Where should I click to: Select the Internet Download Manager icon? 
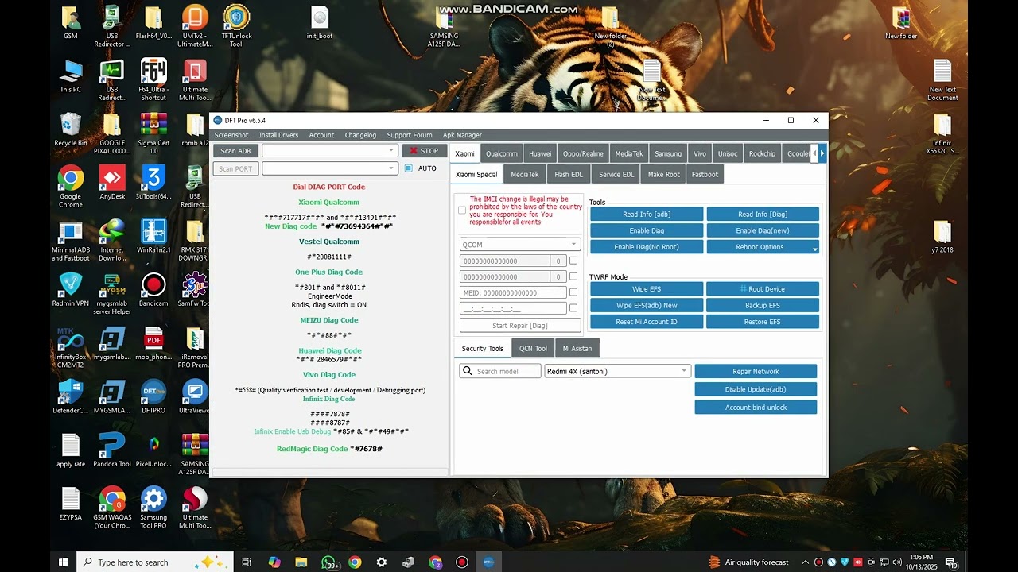tap(112, 231)
